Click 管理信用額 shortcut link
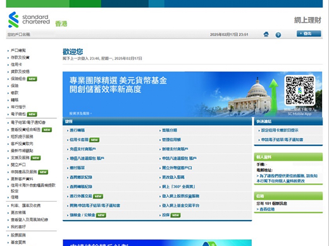Viewport: 329px width, 246px height. (171, 140)
